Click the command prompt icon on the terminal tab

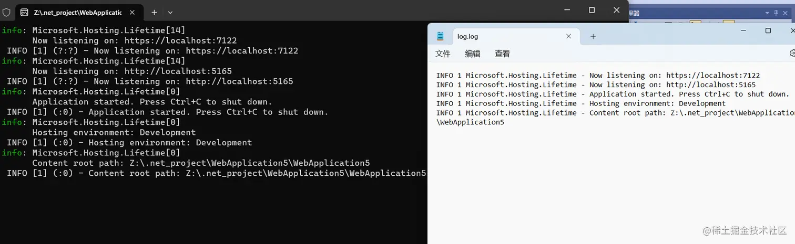(x=24, y=12)
